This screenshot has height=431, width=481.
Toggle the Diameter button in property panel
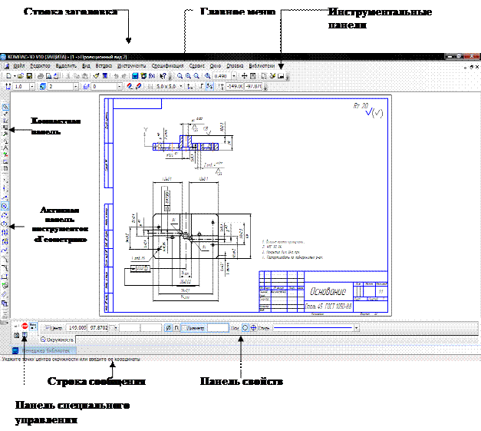tap(169, 328)
